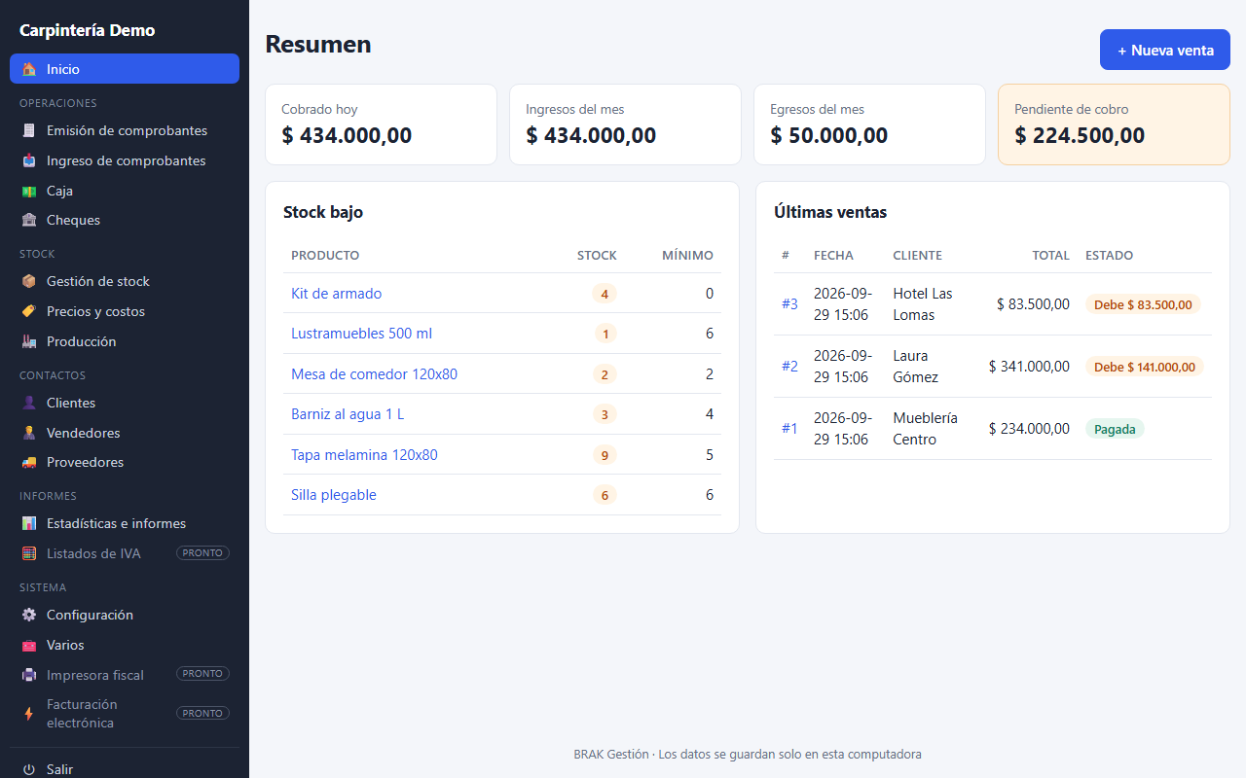
Task: Click the receipt icon for Emisión de comprobantes
Action: click(29, 130)
